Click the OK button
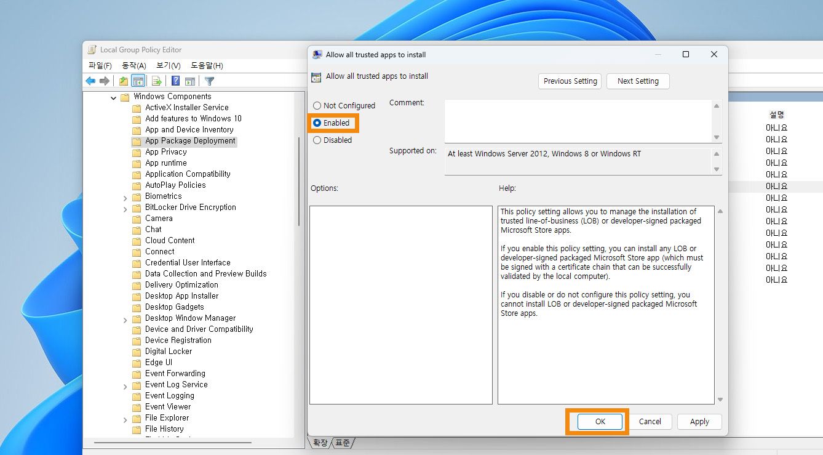The image size is (823, 455). coord(600,422)
